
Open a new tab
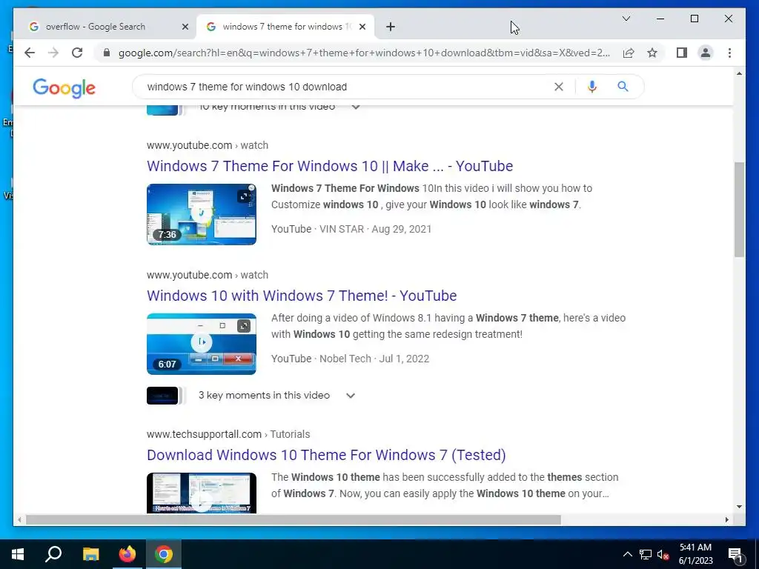pyautogui.click(x=390, y=27)
